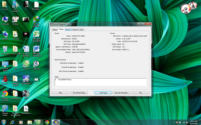Open Control Panel desktop icon
Image resolution: width=201 pixels, height=125 pixels.
(5, 64)
